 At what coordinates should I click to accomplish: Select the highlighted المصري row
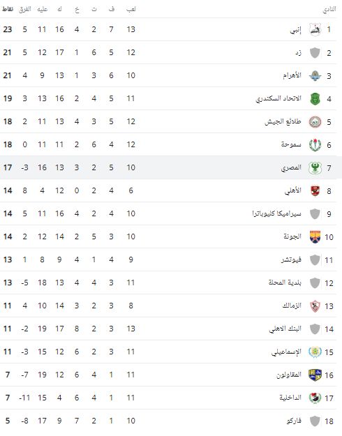pyautogui.click(x=171, y=167)
